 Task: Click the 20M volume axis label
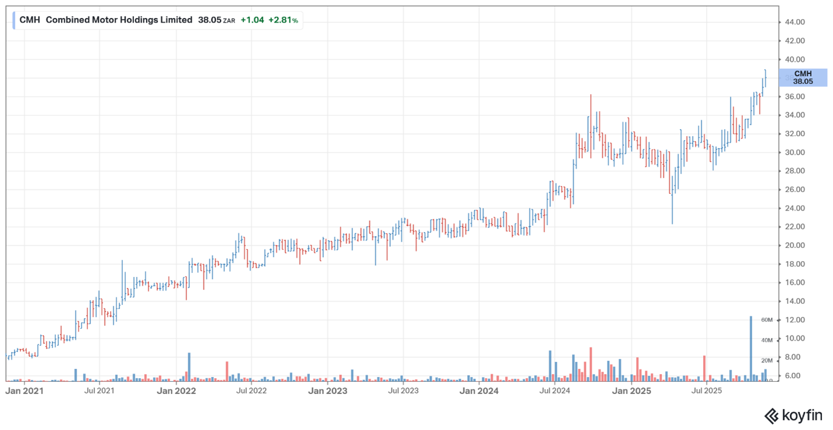tap(767, 361)
